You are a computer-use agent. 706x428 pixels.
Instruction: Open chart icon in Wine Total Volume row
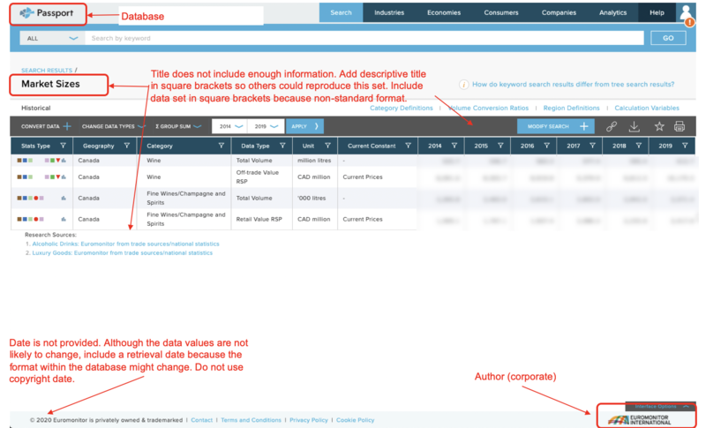click(64, 161)
